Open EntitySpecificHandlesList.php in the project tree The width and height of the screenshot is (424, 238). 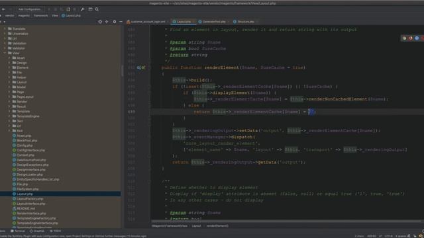36,179
